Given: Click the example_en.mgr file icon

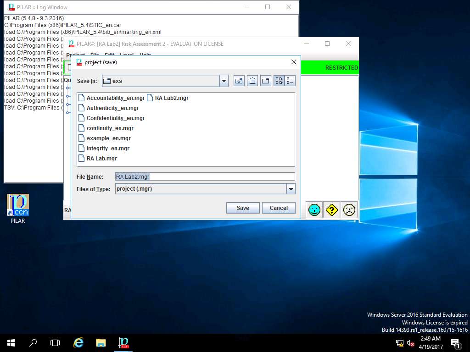Looking at the screenshot, I should [82, 138].
